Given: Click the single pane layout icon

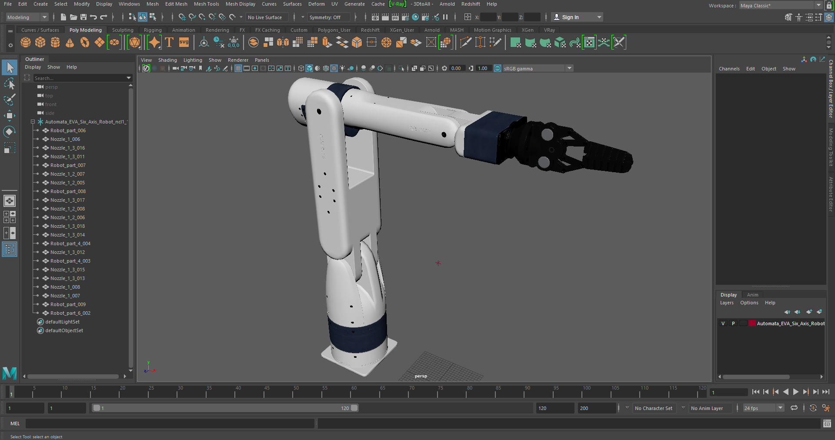Looking at the screenshot, I should click(x=10, y=201).
